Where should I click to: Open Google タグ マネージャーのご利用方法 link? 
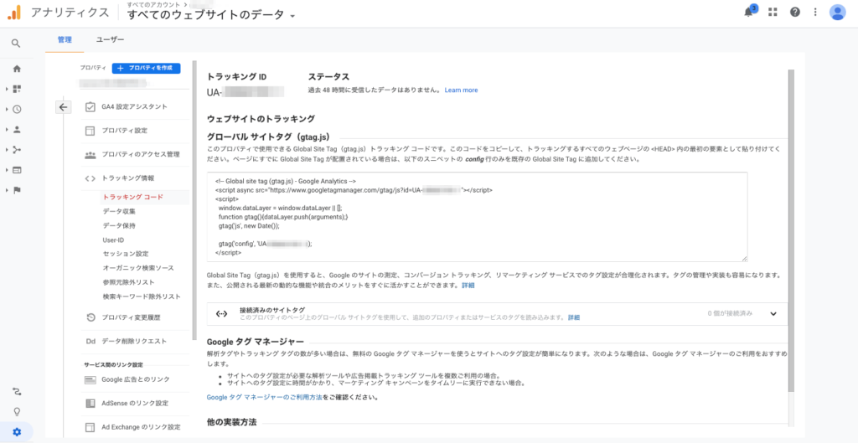[x=264, y=397]
